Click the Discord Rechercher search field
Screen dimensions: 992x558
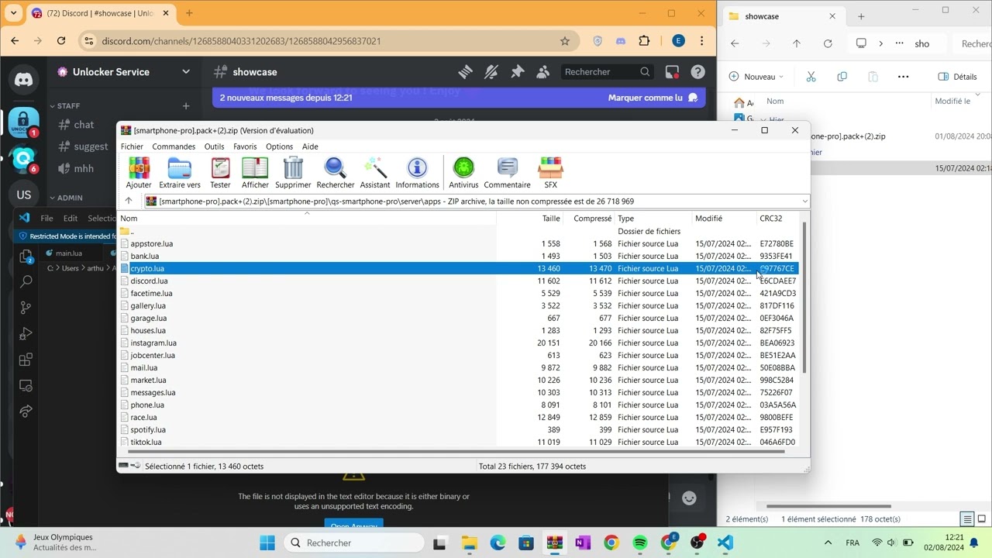coord(608,72)
